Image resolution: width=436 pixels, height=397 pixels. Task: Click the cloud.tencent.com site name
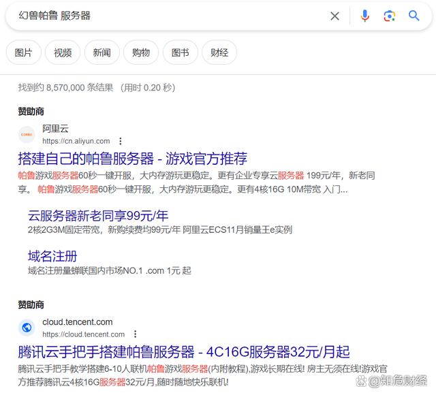(77, 322)
